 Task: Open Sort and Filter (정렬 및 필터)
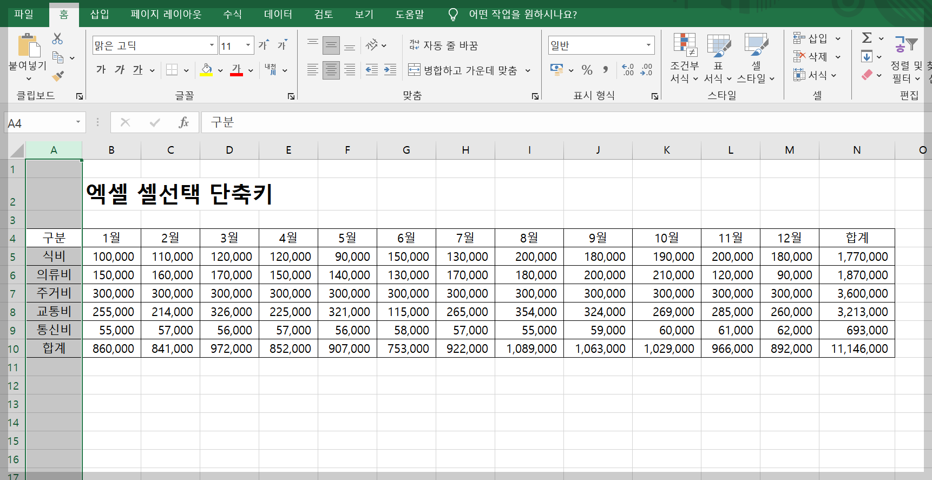point(906,58)
